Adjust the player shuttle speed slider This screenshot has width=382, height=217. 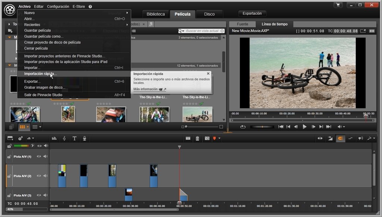(262, 127)
